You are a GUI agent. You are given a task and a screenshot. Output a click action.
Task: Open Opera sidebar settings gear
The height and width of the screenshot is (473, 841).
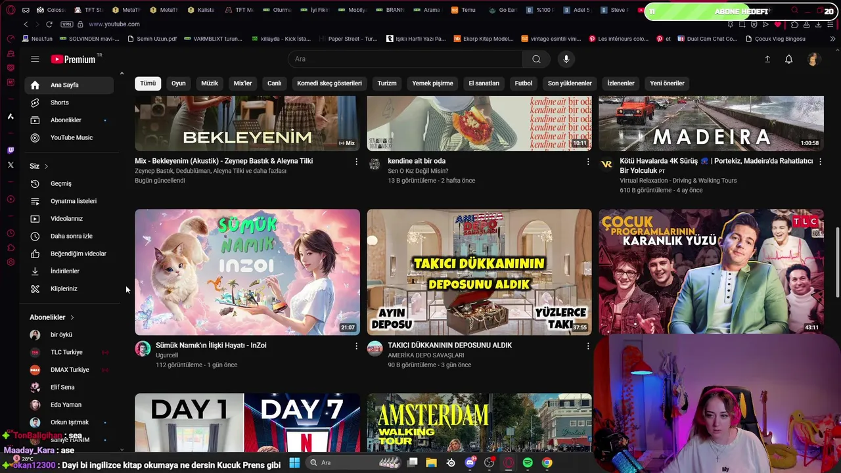tap(11, 262)
